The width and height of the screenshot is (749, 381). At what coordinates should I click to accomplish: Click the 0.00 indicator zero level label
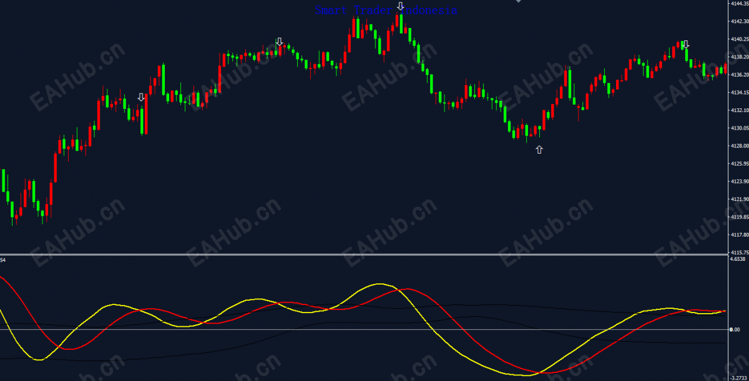(x=735, y=330)
